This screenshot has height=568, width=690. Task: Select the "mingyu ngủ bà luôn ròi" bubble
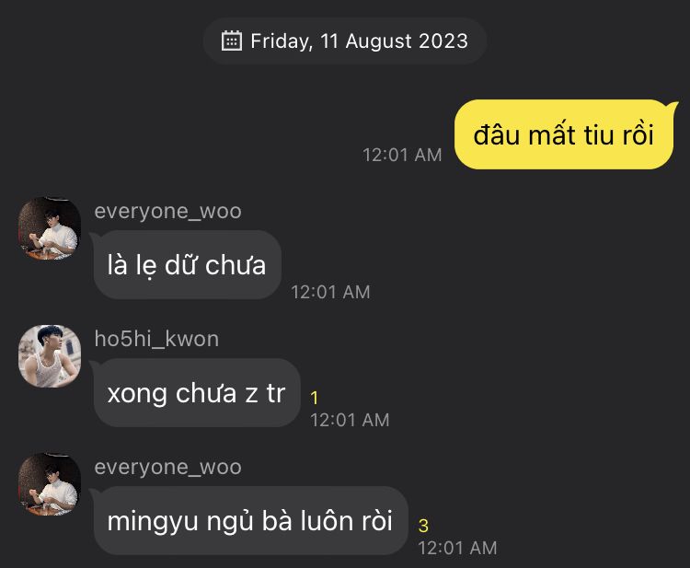pyautogui.click(x=250, y=521)
